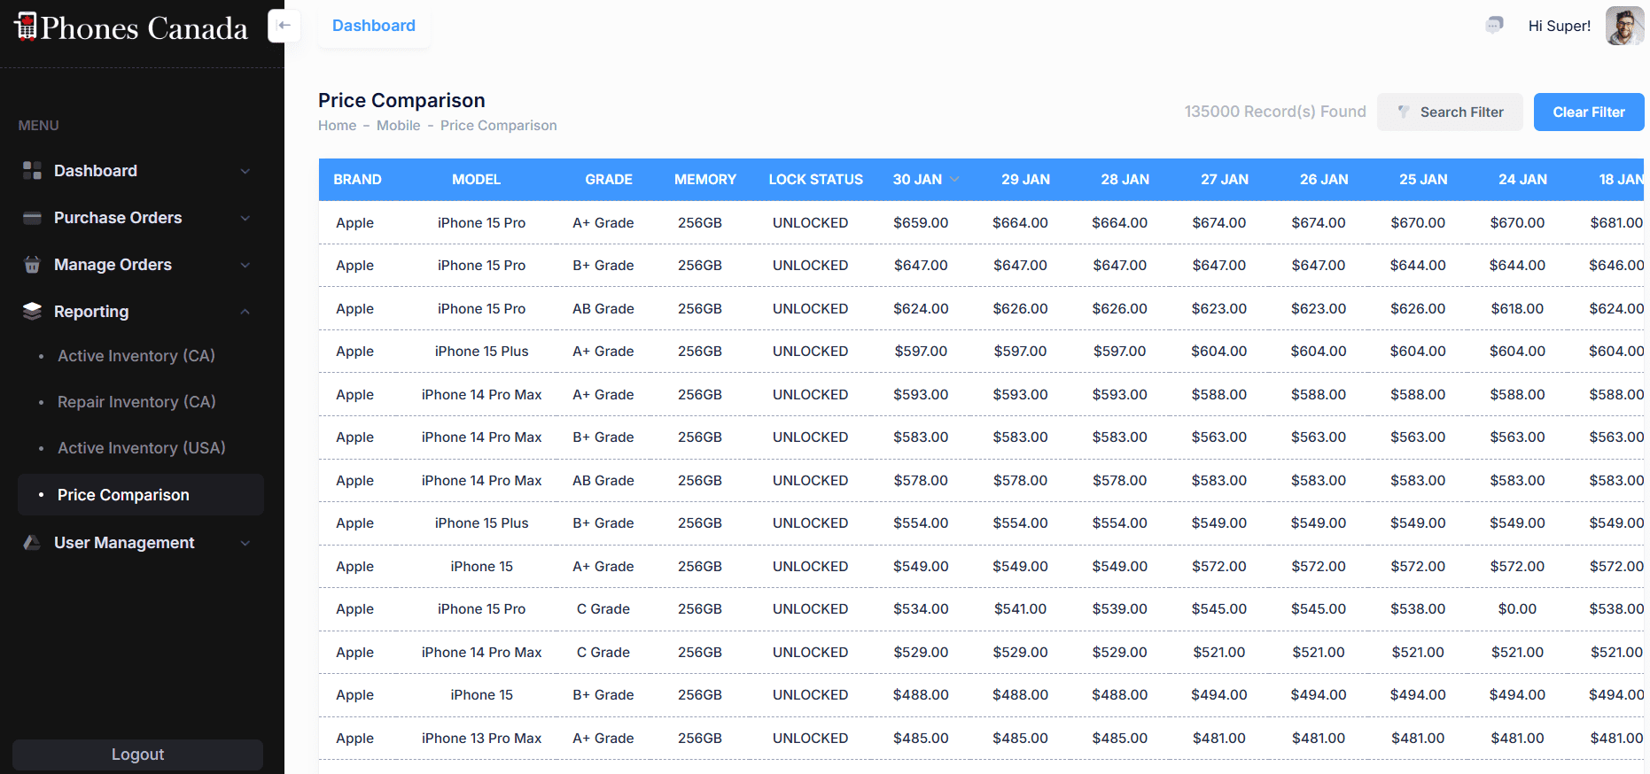Click the $597.00 cell under 30 JAN
This screenshot has width=1650, height=774.
click(x=921, y=351)
